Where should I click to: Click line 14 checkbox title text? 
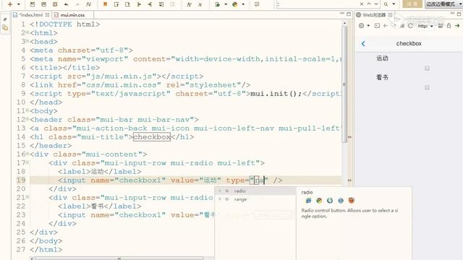pos(152,137)
